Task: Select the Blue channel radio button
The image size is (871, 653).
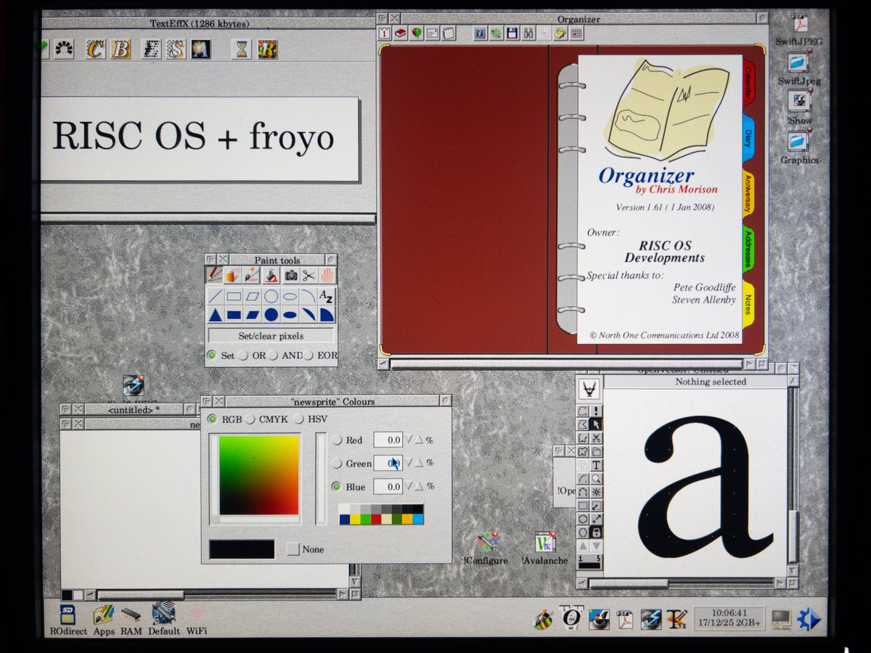Action: 337,486
